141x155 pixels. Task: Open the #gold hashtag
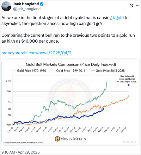(118, 18)
